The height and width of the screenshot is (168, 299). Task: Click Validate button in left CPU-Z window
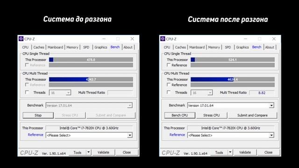[x=104, y=153]
